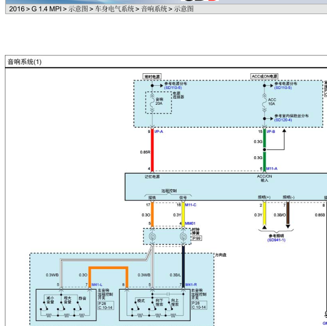This screenshot has width=327, height=326.
Task: Click the 左音响远程控制开关 label
Action: coord(106,294)
